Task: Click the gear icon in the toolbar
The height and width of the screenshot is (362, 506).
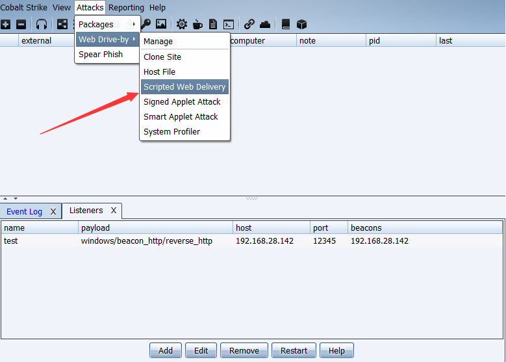Action: (182, 24)
